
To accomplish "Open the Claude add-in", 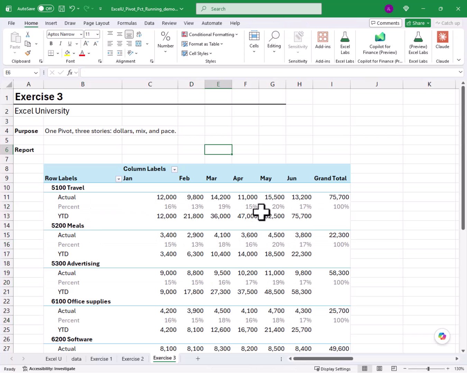I will 442,40.
